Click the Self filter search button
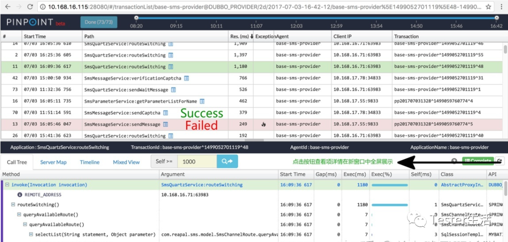This screenshot has width=508, height=242. point(227,162)
